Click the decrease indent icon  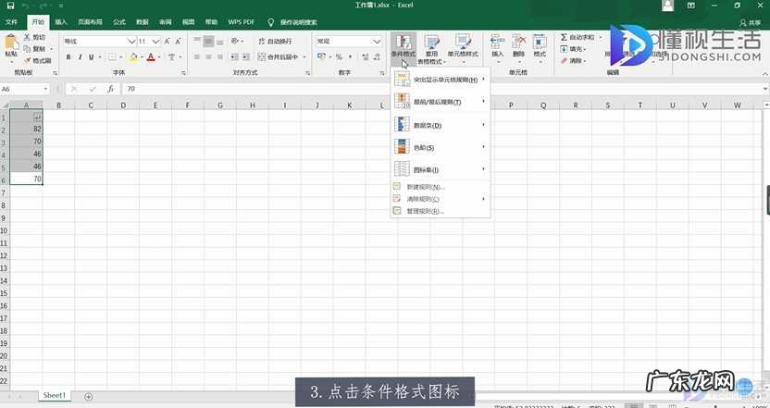[234, 57]
